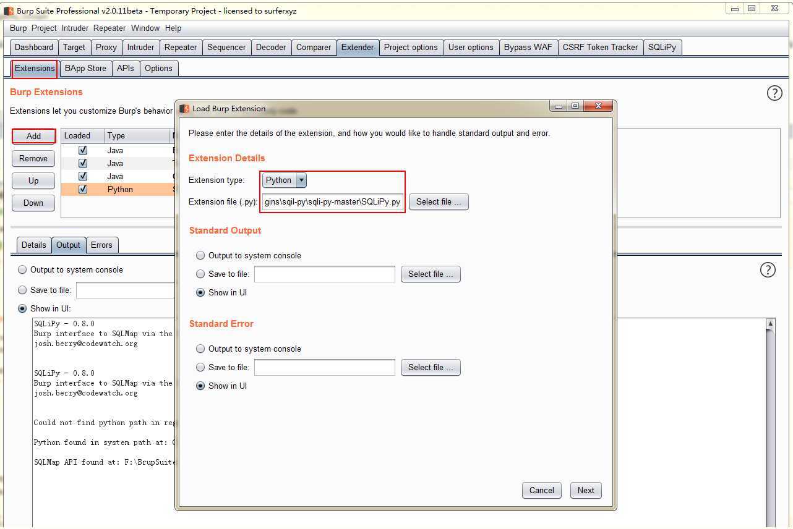
Task: Choose 'Output to system console' in main window
Action: (22, 269)
